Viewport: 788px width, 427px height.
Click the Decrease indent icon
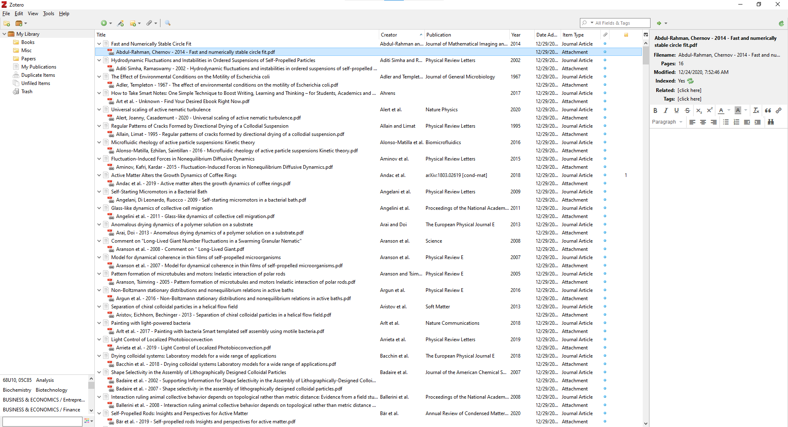pyautogui.click(x=747, y=122)
